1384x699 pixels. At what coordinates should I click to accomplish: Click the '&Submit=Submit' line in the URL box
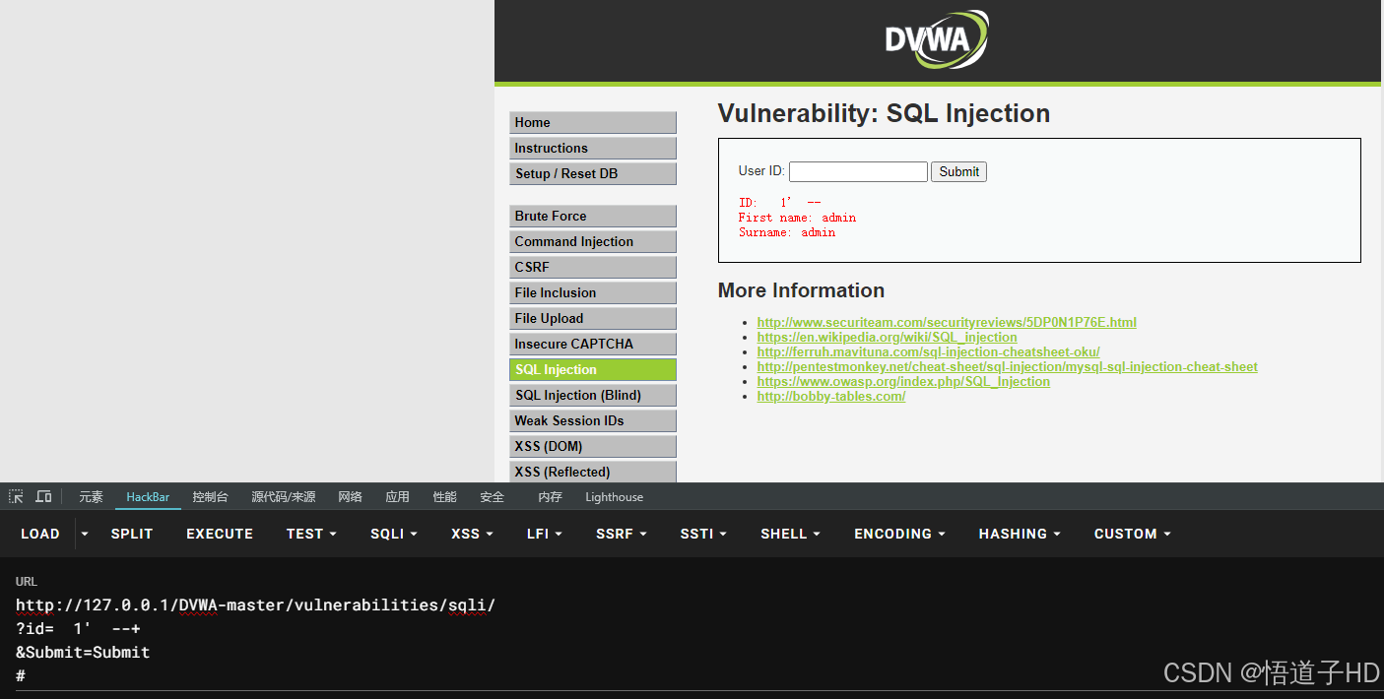point(83,652)
